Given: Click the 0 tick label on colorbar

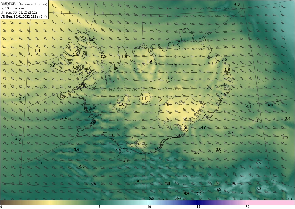Looking at the screenshot, I should 1,207.
